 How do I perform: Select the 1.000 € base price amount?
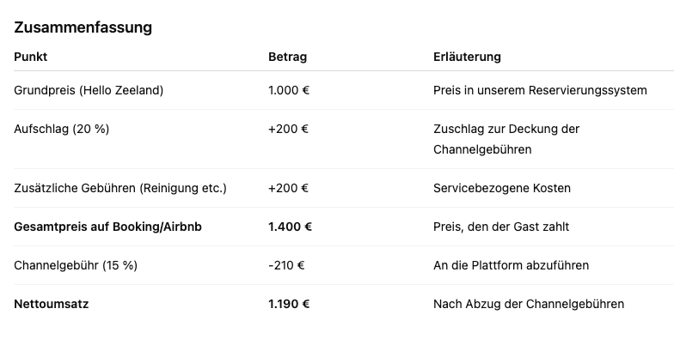[289, 90]
